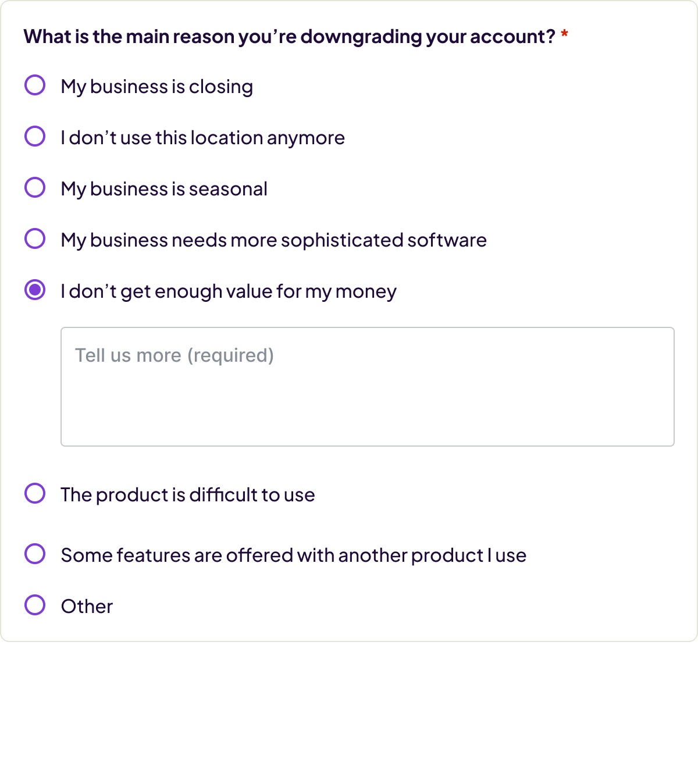Click the downgrade reason question heading
698x777 pixels.
(x=289, y=37)
